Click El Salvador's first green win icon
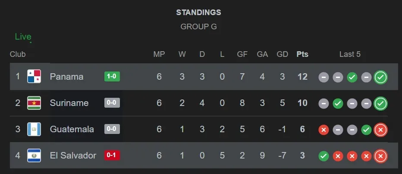 (323, 156)
